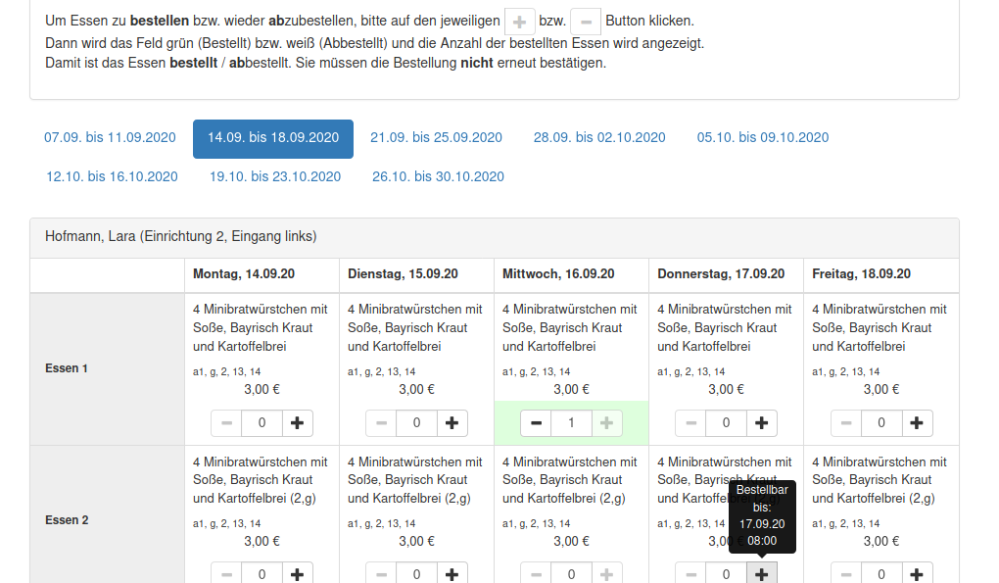Switch to week 21.09. bis 25.09.2020

click(436, 138)
